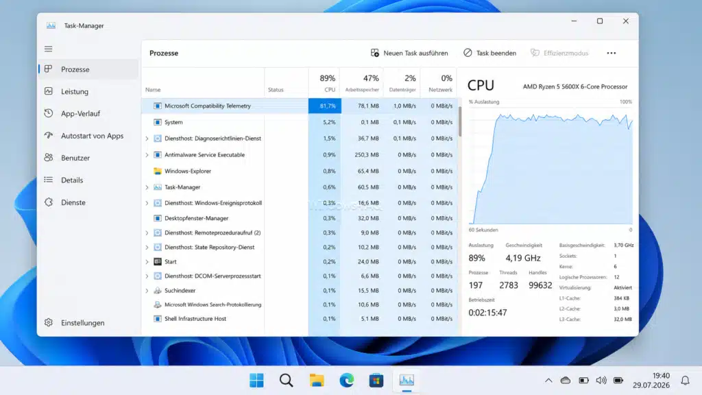Expand the Suchindexer process row
Screen dimensions: 702x395
pyautogui.click(x=147, y=291)
